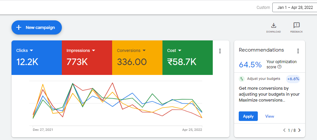This screenshot has width=317, height=140.
Task: Click the 64.5% optimization score
Action: click(250, 65)
